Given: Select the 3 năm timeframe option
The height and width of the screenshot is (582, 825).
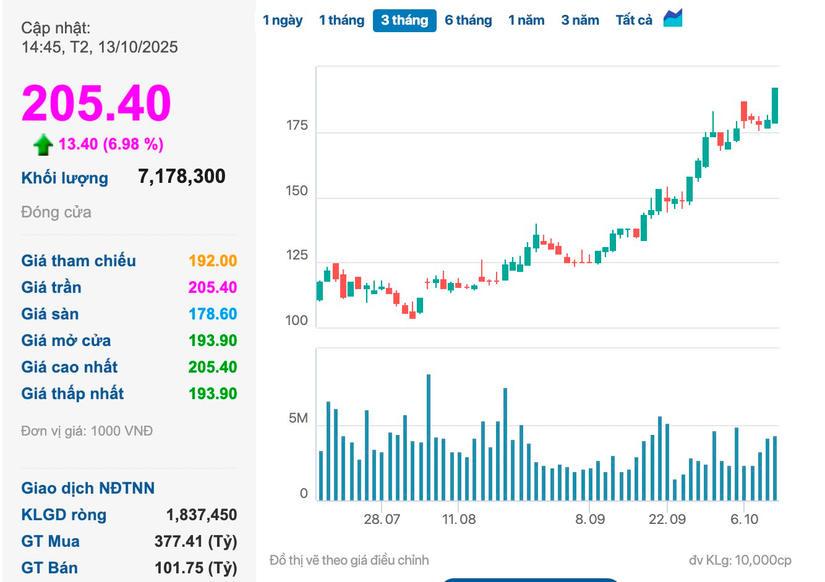Looking at the screenshot, I should click(x=580, y=20).
